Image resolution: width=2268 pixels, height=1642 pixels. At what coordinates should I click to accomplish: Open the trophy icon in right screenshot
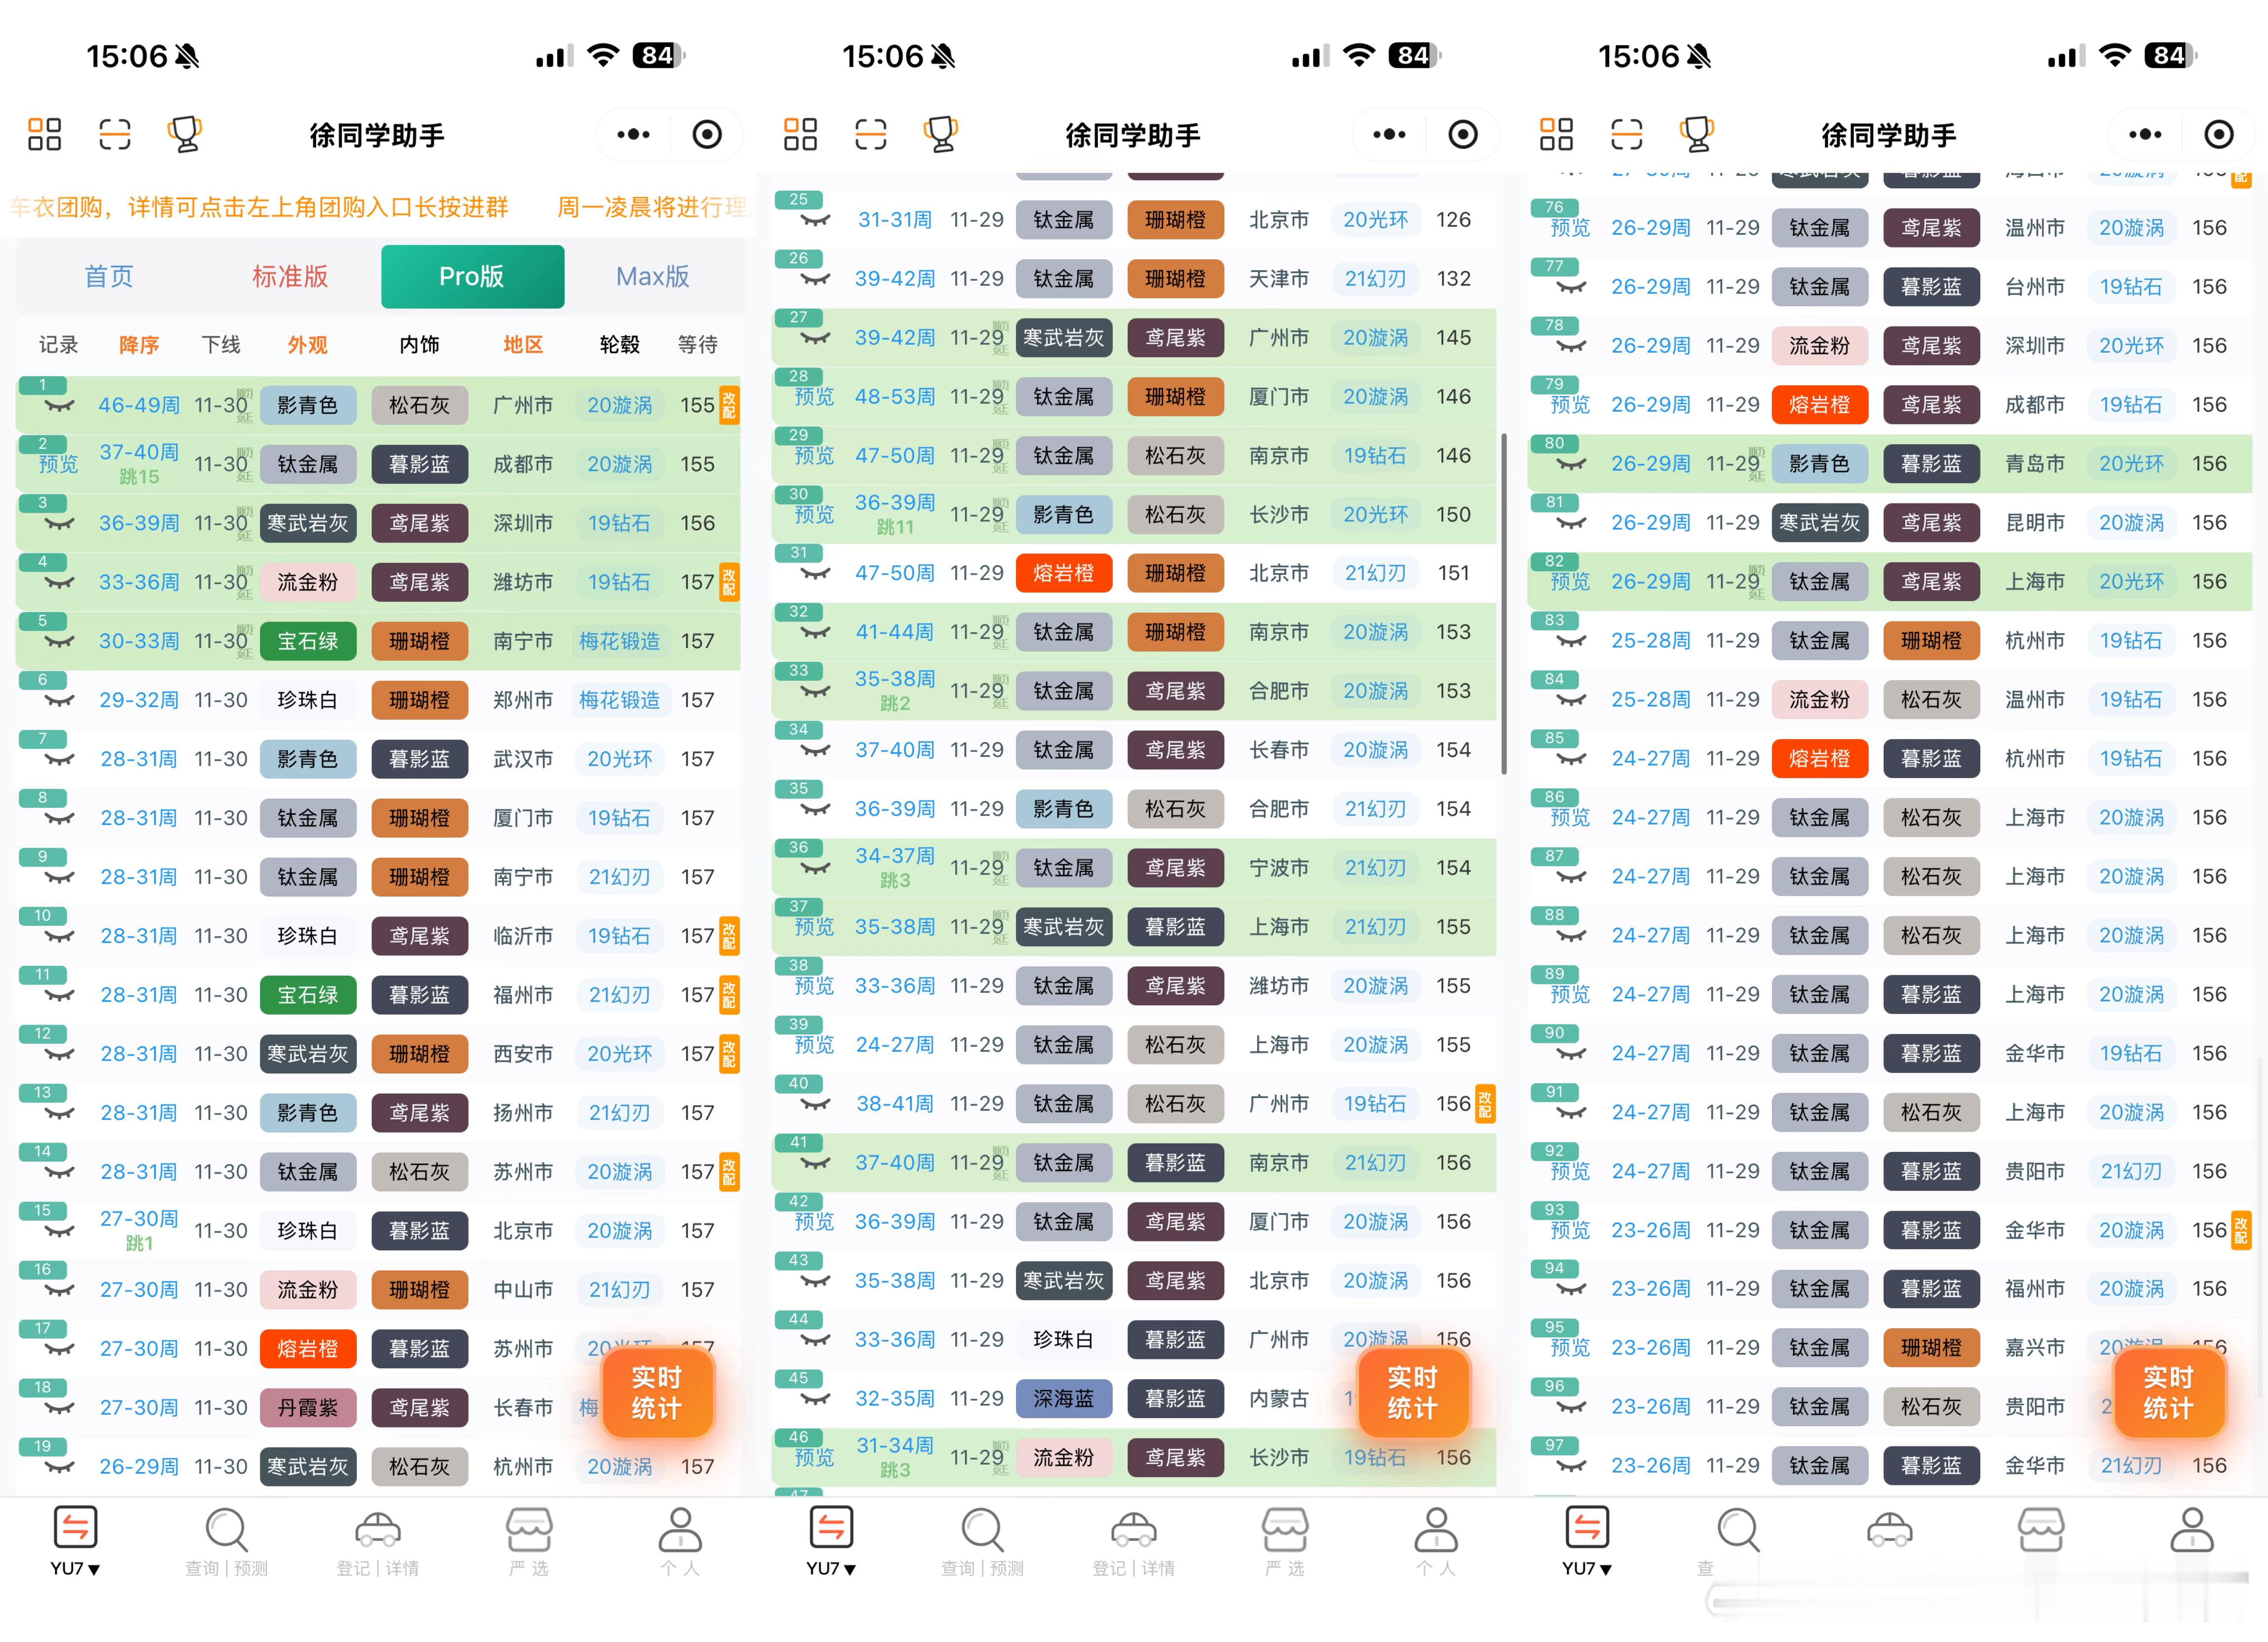point(1697,134)
